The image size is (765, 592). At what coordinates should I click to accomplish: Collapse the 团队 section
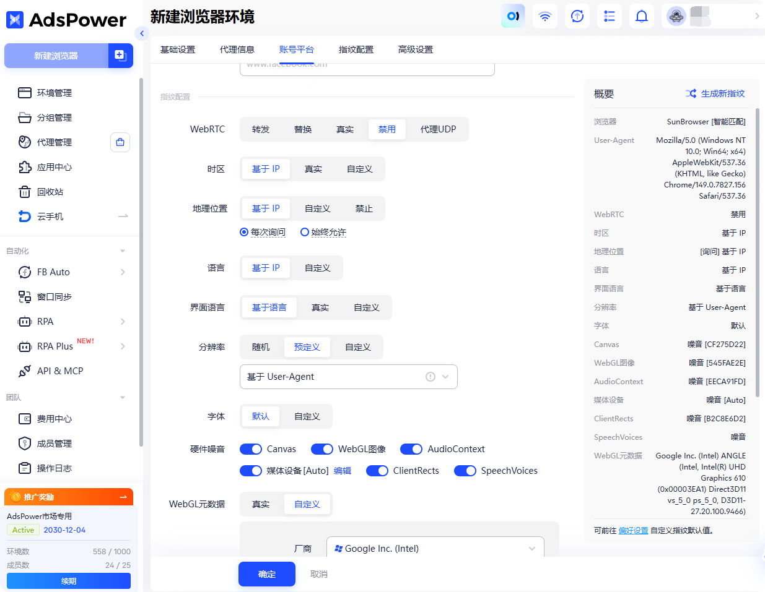point(123,398)
